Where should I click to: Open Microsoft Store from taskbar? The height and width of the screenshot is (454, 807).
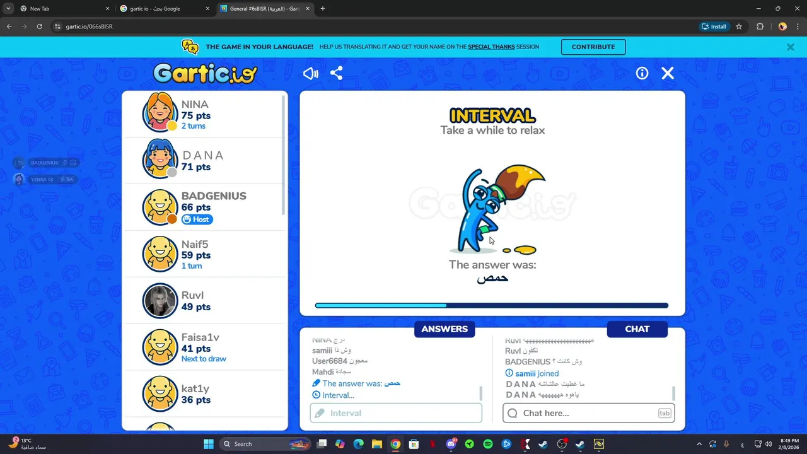[414, 444]
